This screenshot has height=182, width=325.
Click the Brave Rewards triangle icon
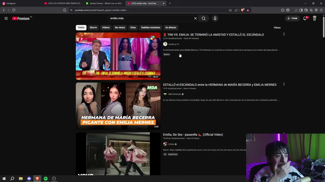[248, 10]
